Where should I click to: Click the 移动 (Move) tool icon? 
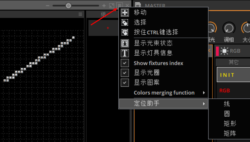coord(125,12)
